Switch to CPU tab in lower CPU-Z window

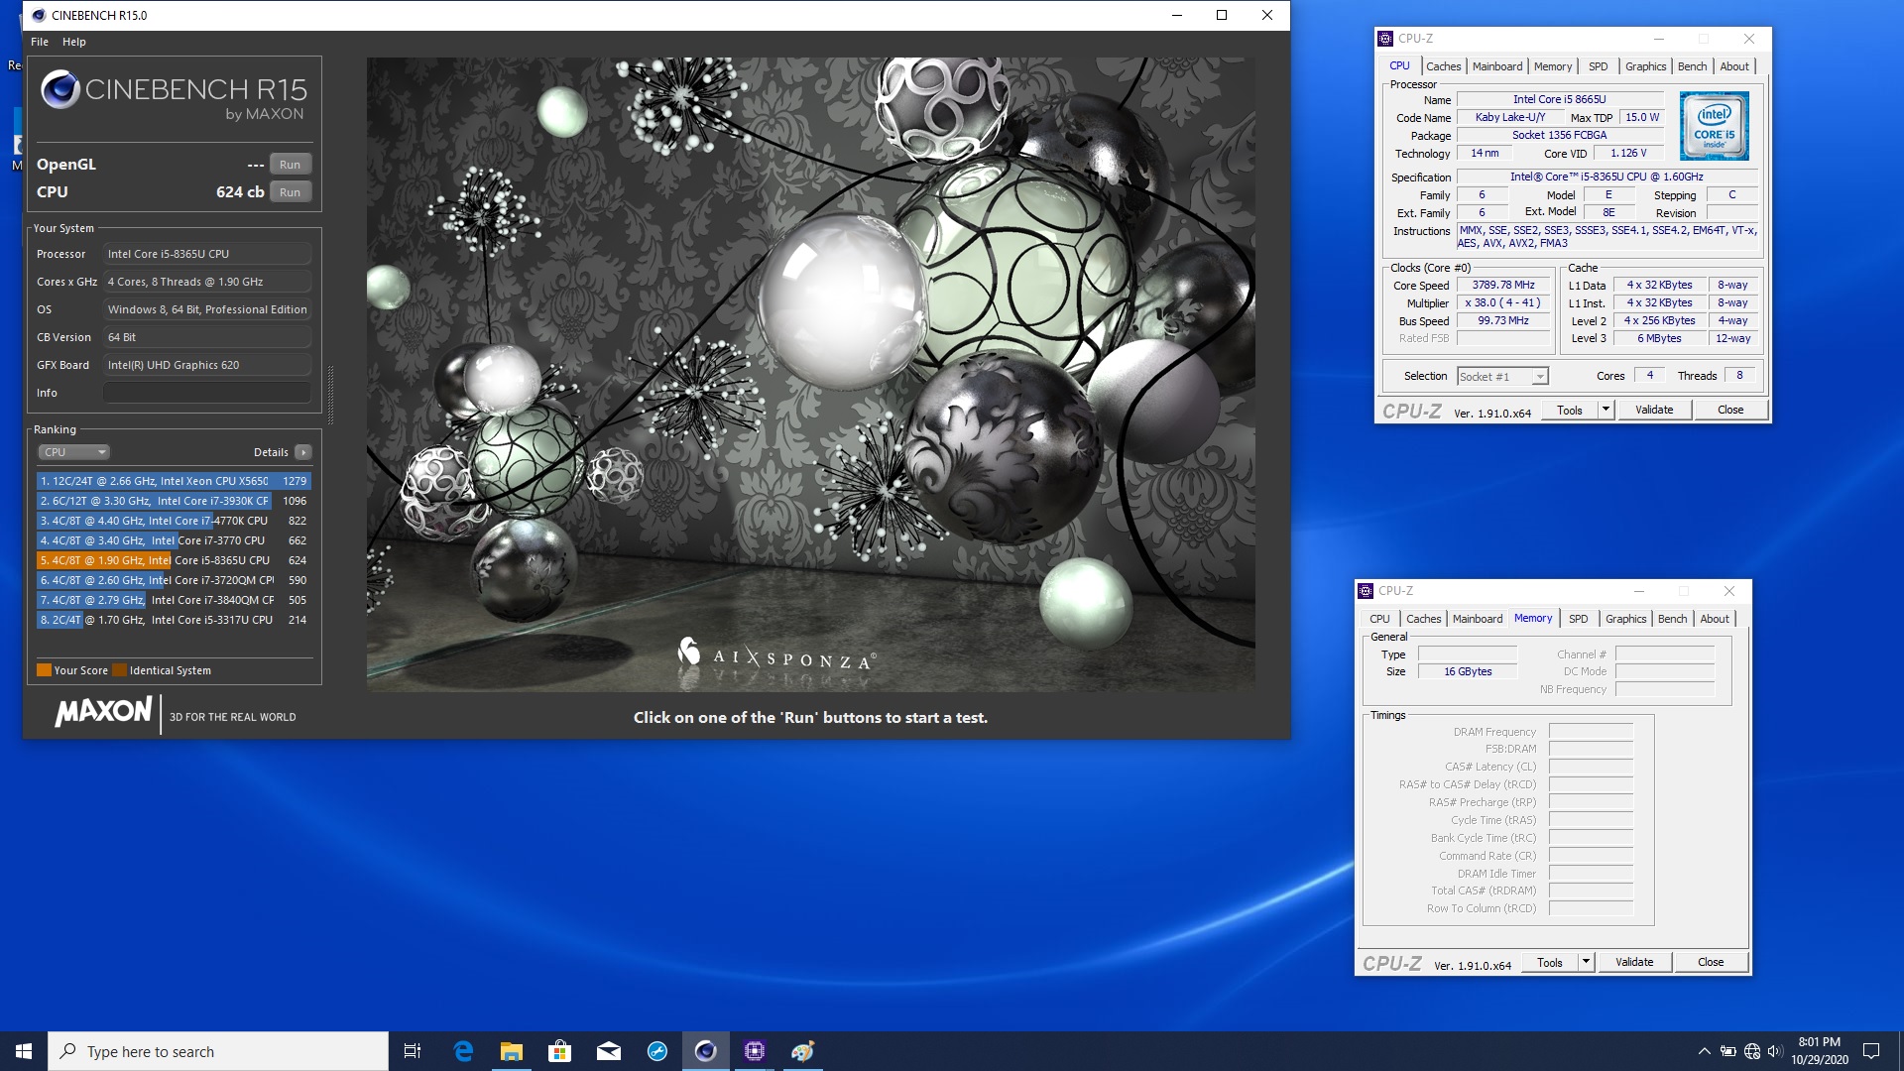tap(1379, 619)
